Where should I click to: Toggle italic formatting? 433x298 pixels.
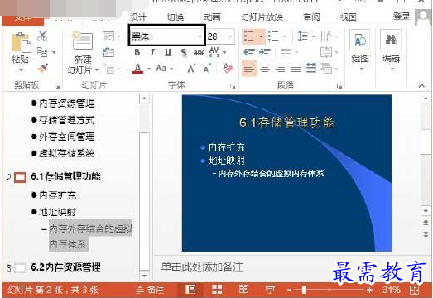coord(152,52)
